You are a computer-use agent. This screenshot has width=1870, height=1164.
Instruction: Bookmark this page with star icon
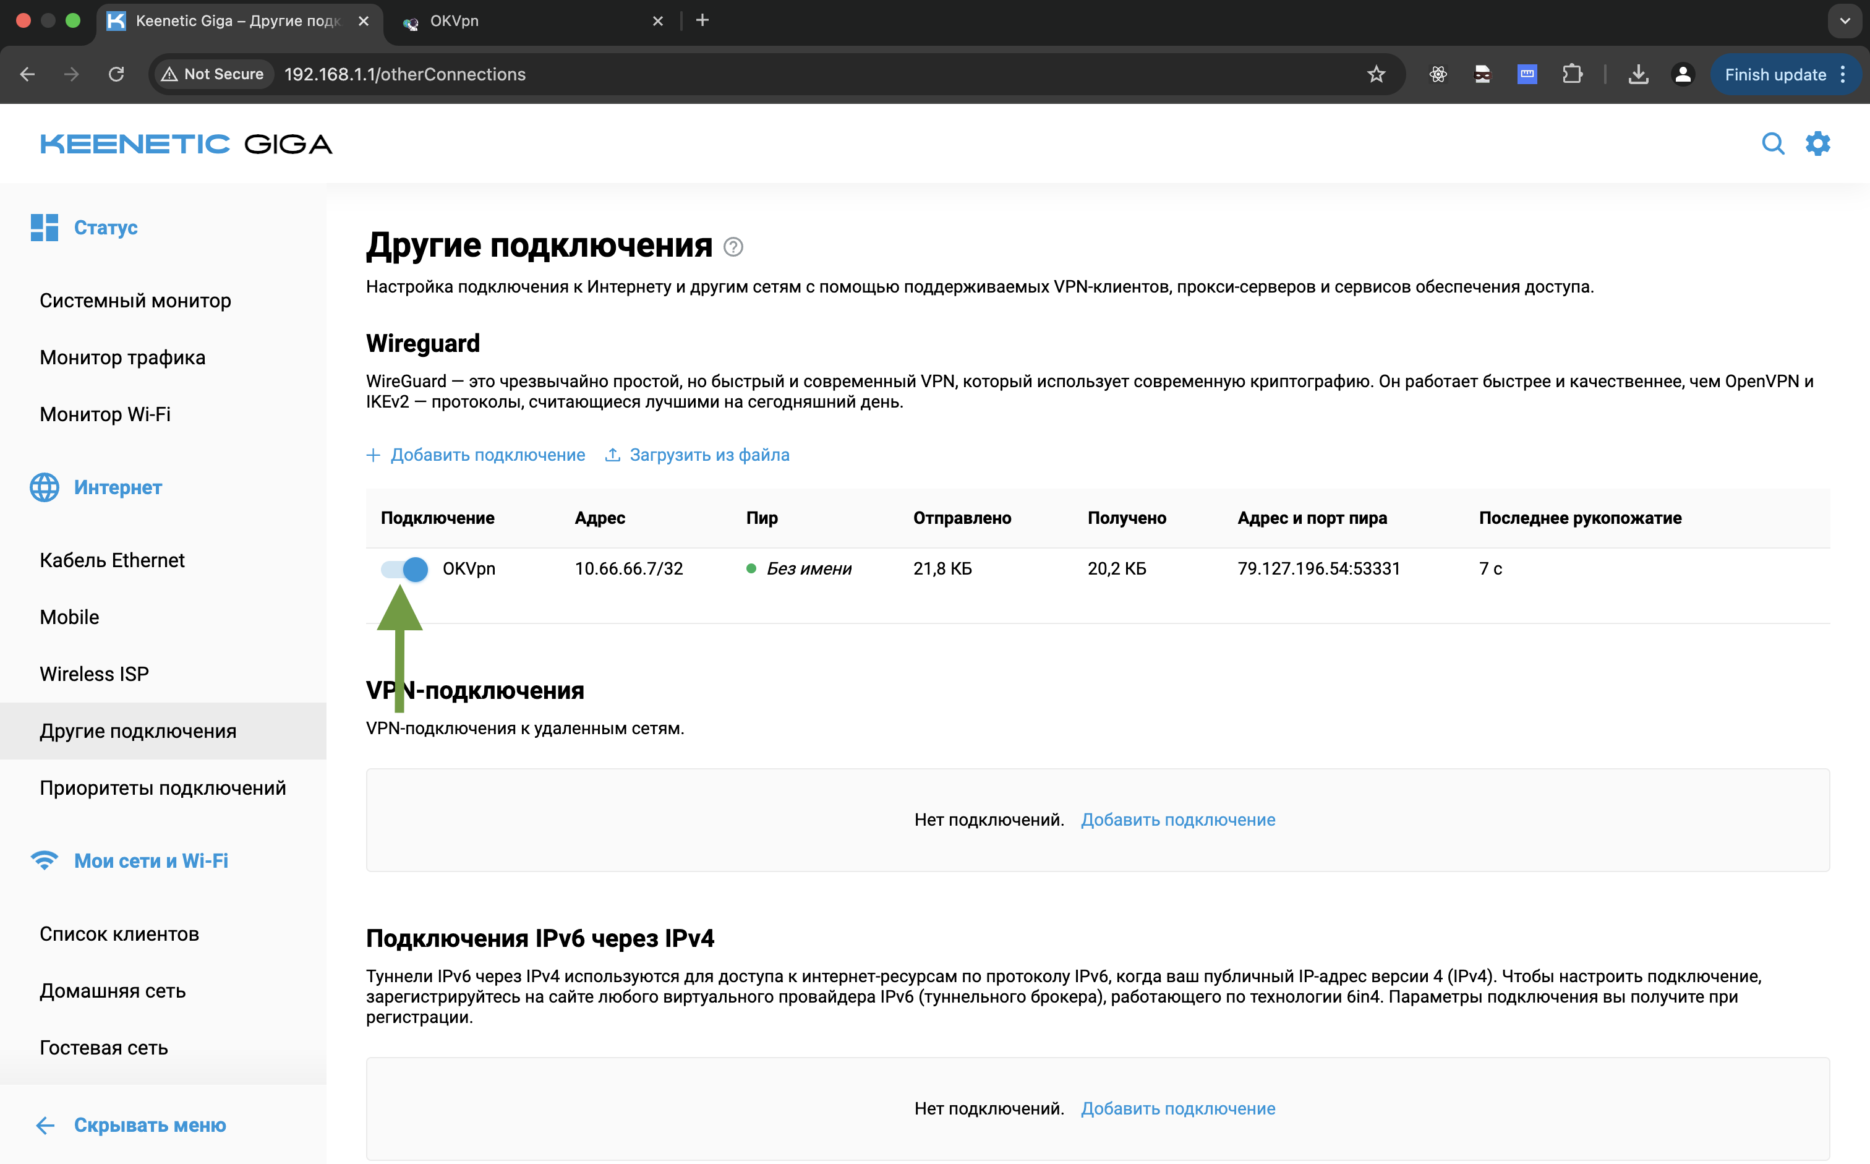tap(1376, 75)
